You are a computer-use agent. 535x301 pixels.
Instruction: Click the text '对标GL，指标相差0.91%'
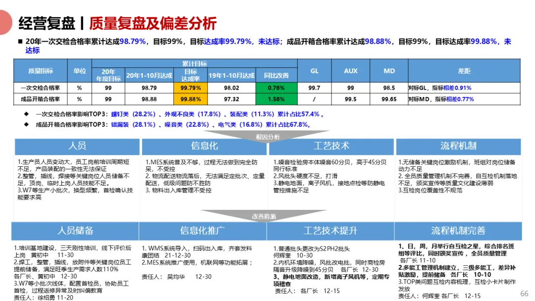click(x=440, y=88)
